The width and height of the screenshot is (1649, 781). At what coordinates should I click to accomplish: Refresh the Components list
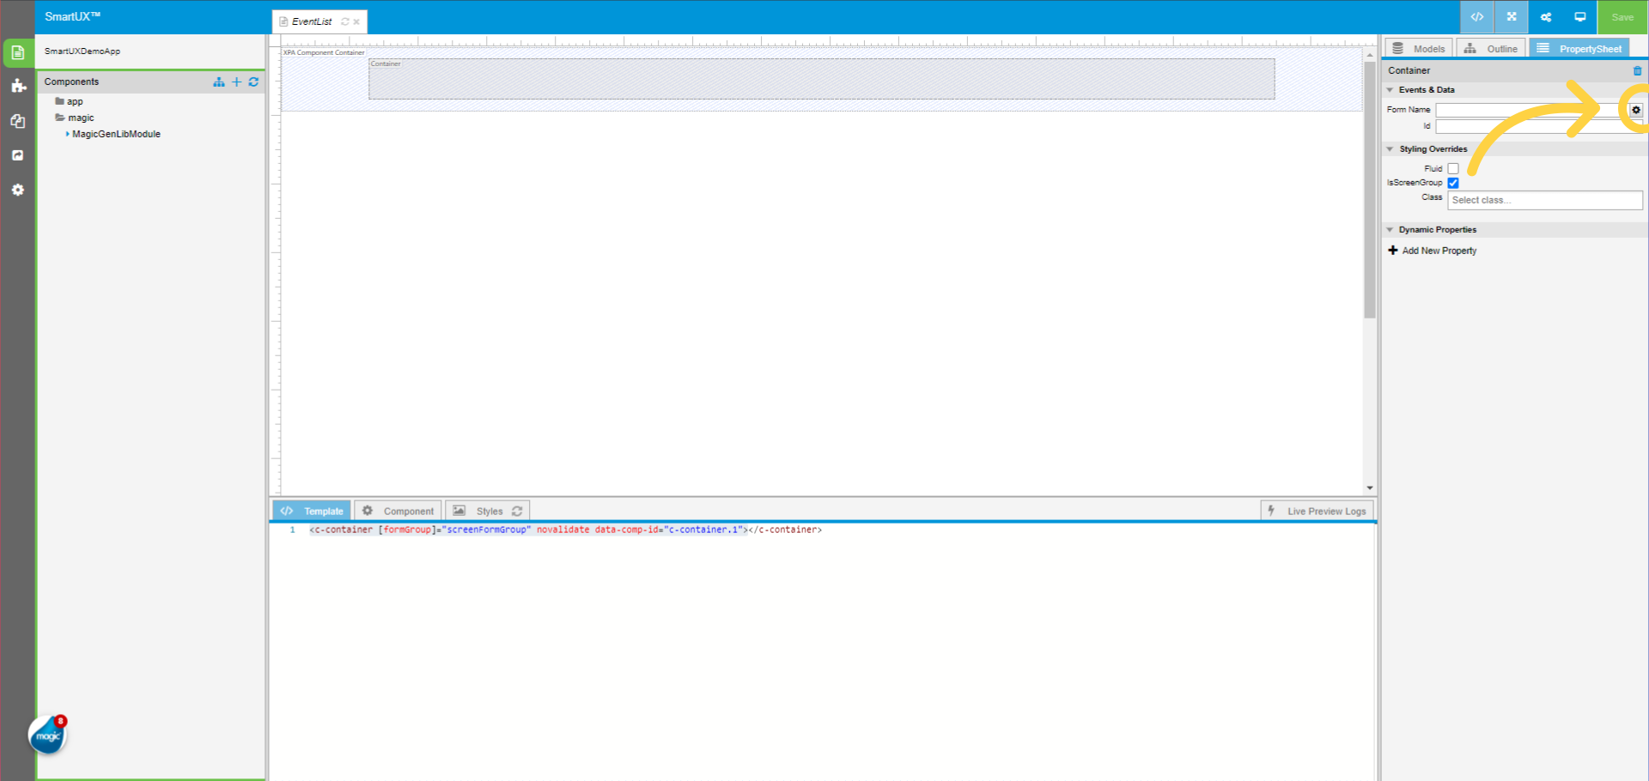click(253, 82)
